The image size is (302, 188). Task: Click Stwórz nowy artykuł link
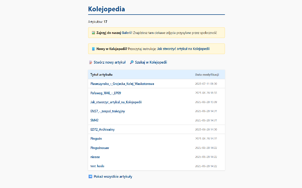click(x=110, y=62)
